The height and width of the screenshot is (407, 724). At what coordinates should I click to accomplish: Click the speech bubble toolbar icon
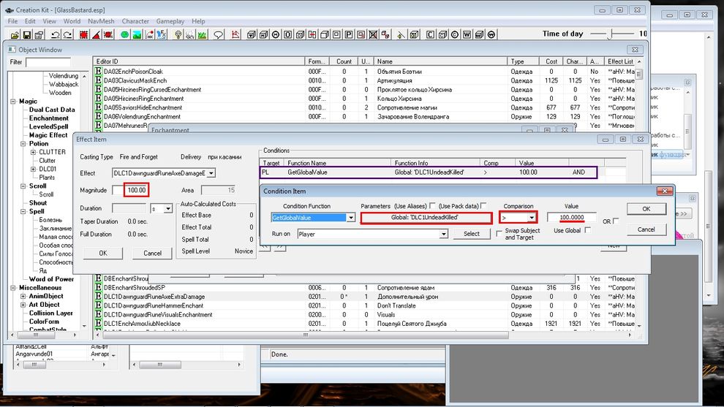click(x=219, y=34)
